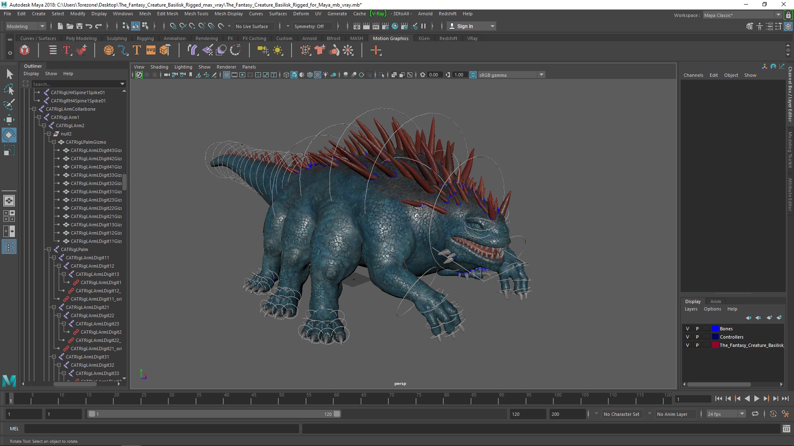Click the Bones layer blue color swatch
This screenshot has width=794, height=446.
click(715, 329)
